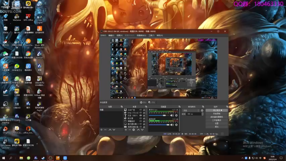Viewport: 286px width, 161px height.
Task: Undock the Scenes panel via its header icon
Action: (122, 107)
